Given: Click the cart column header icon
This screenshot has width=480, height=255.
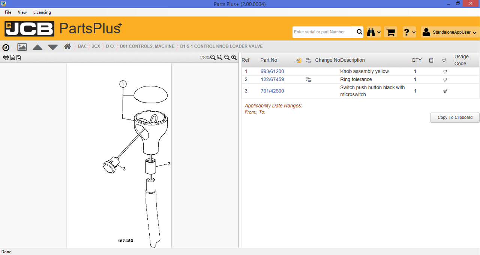Looking at the screenshot, I should pos(444,60).
